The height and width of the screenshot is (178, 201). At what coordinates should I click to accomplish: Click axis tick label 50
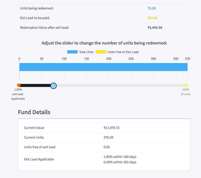tap(42, 59)
